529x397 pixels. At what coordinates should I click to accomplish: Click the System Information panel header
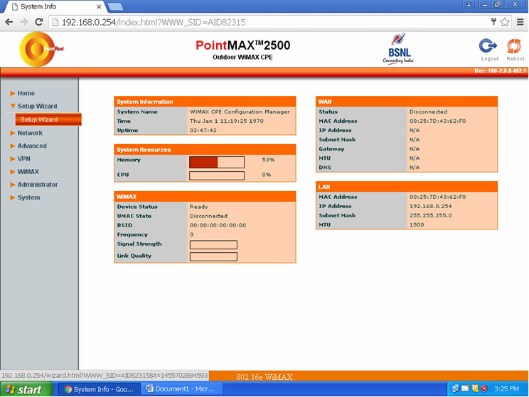point(205,102)
